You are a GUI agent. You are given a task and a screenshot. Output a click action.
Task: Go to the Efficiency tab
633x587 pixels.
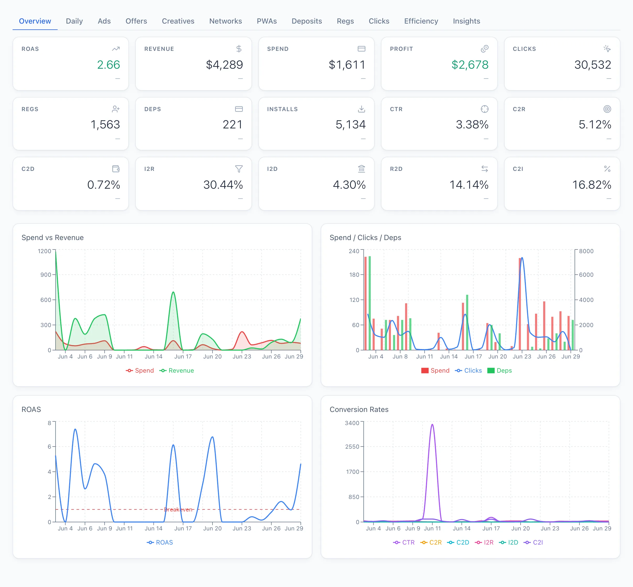[421, 21]
